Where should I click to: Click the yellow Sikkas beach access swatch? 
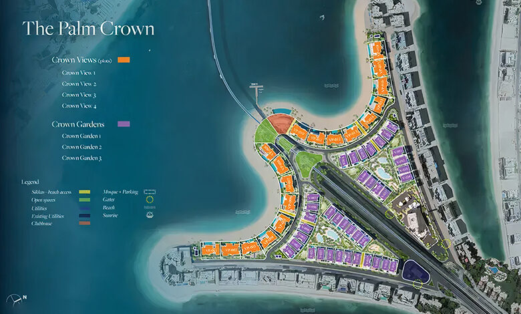[85, 191]
